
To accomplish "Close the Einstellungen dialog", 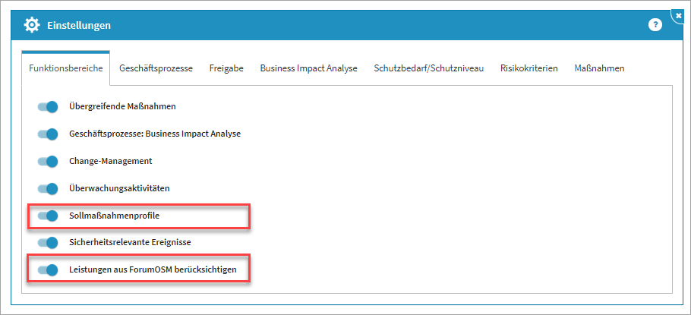I will point(678,15).
